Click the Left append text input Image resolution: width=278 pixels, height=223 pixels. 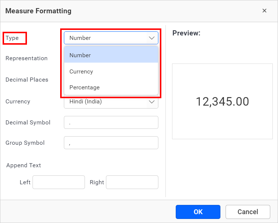pos(59,182)
